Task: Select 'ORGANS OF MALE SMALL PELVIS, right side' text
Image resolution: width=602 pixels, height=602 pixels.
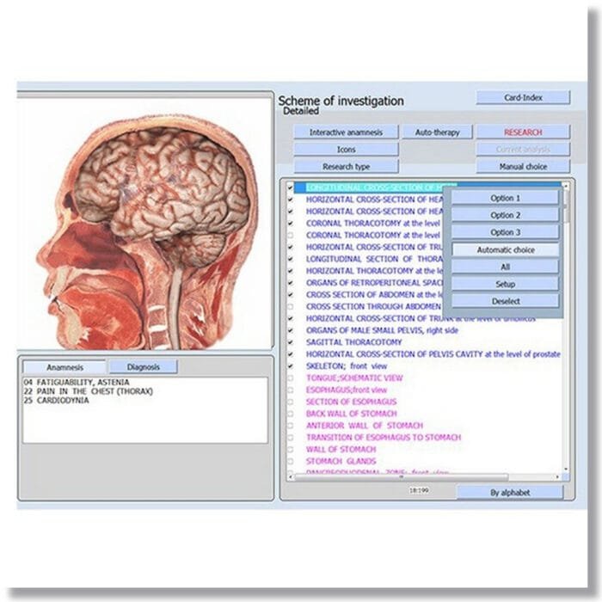Action: pyautogui.click(x=382, y=330)
